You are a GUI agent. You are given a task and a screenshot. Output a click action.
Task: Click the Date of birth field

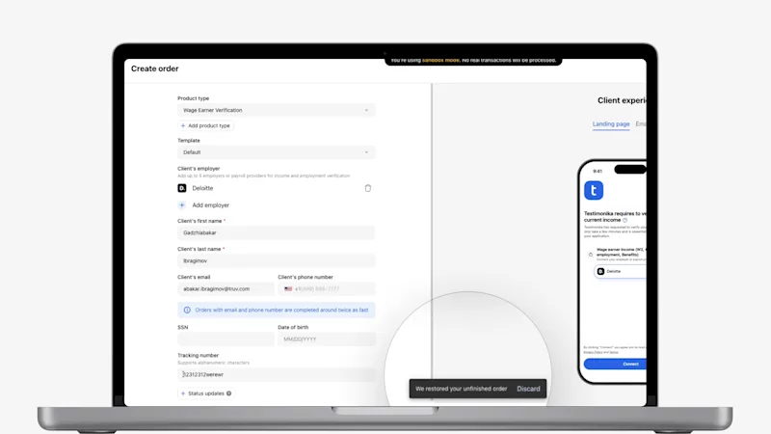pos(327,339)
